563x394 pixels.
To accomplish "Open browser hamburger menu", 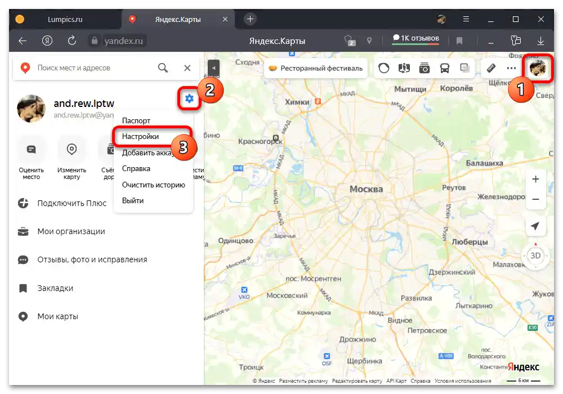I will [x=466, y=19].
